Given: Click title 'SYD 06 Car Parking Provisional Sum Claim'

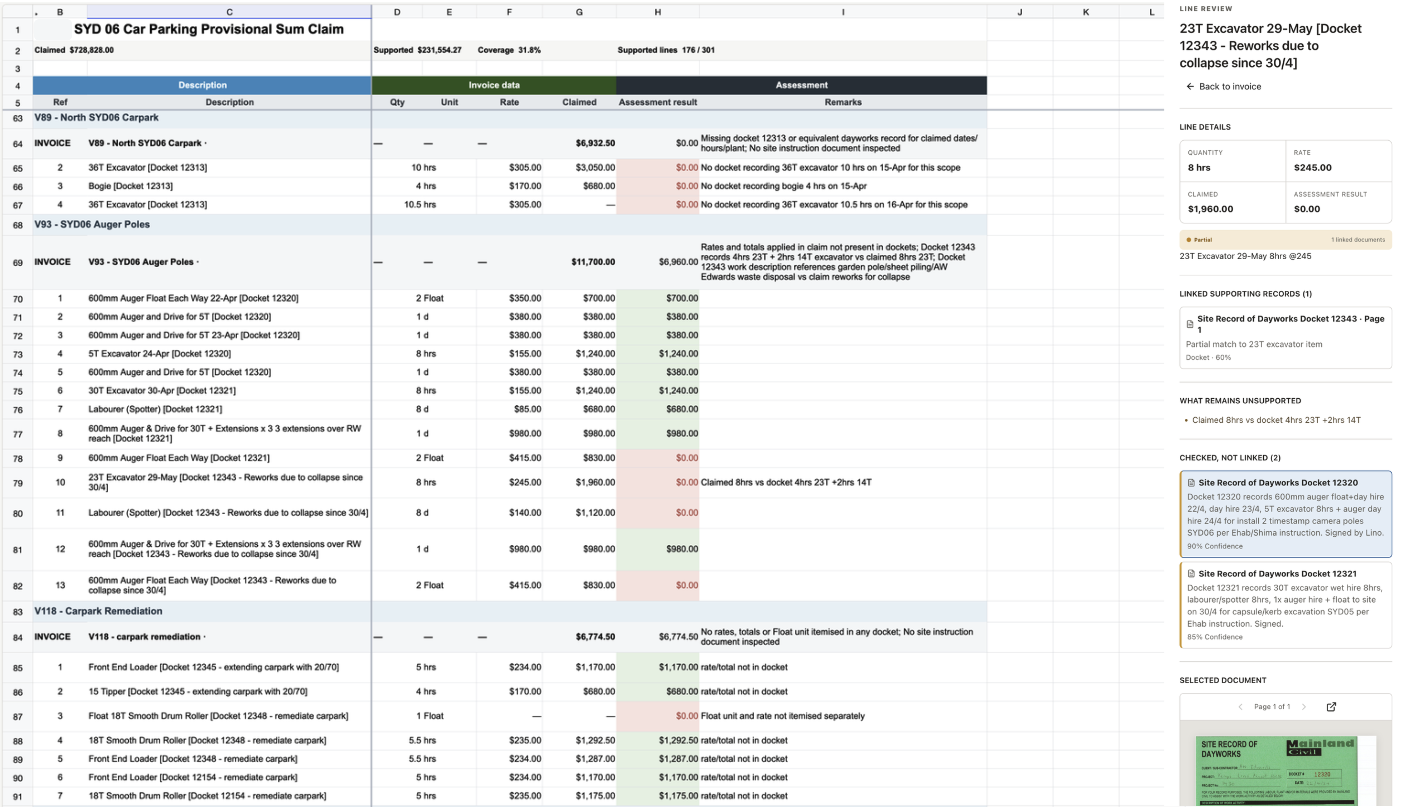Looking at the screenshot, I should coord(209,29).
